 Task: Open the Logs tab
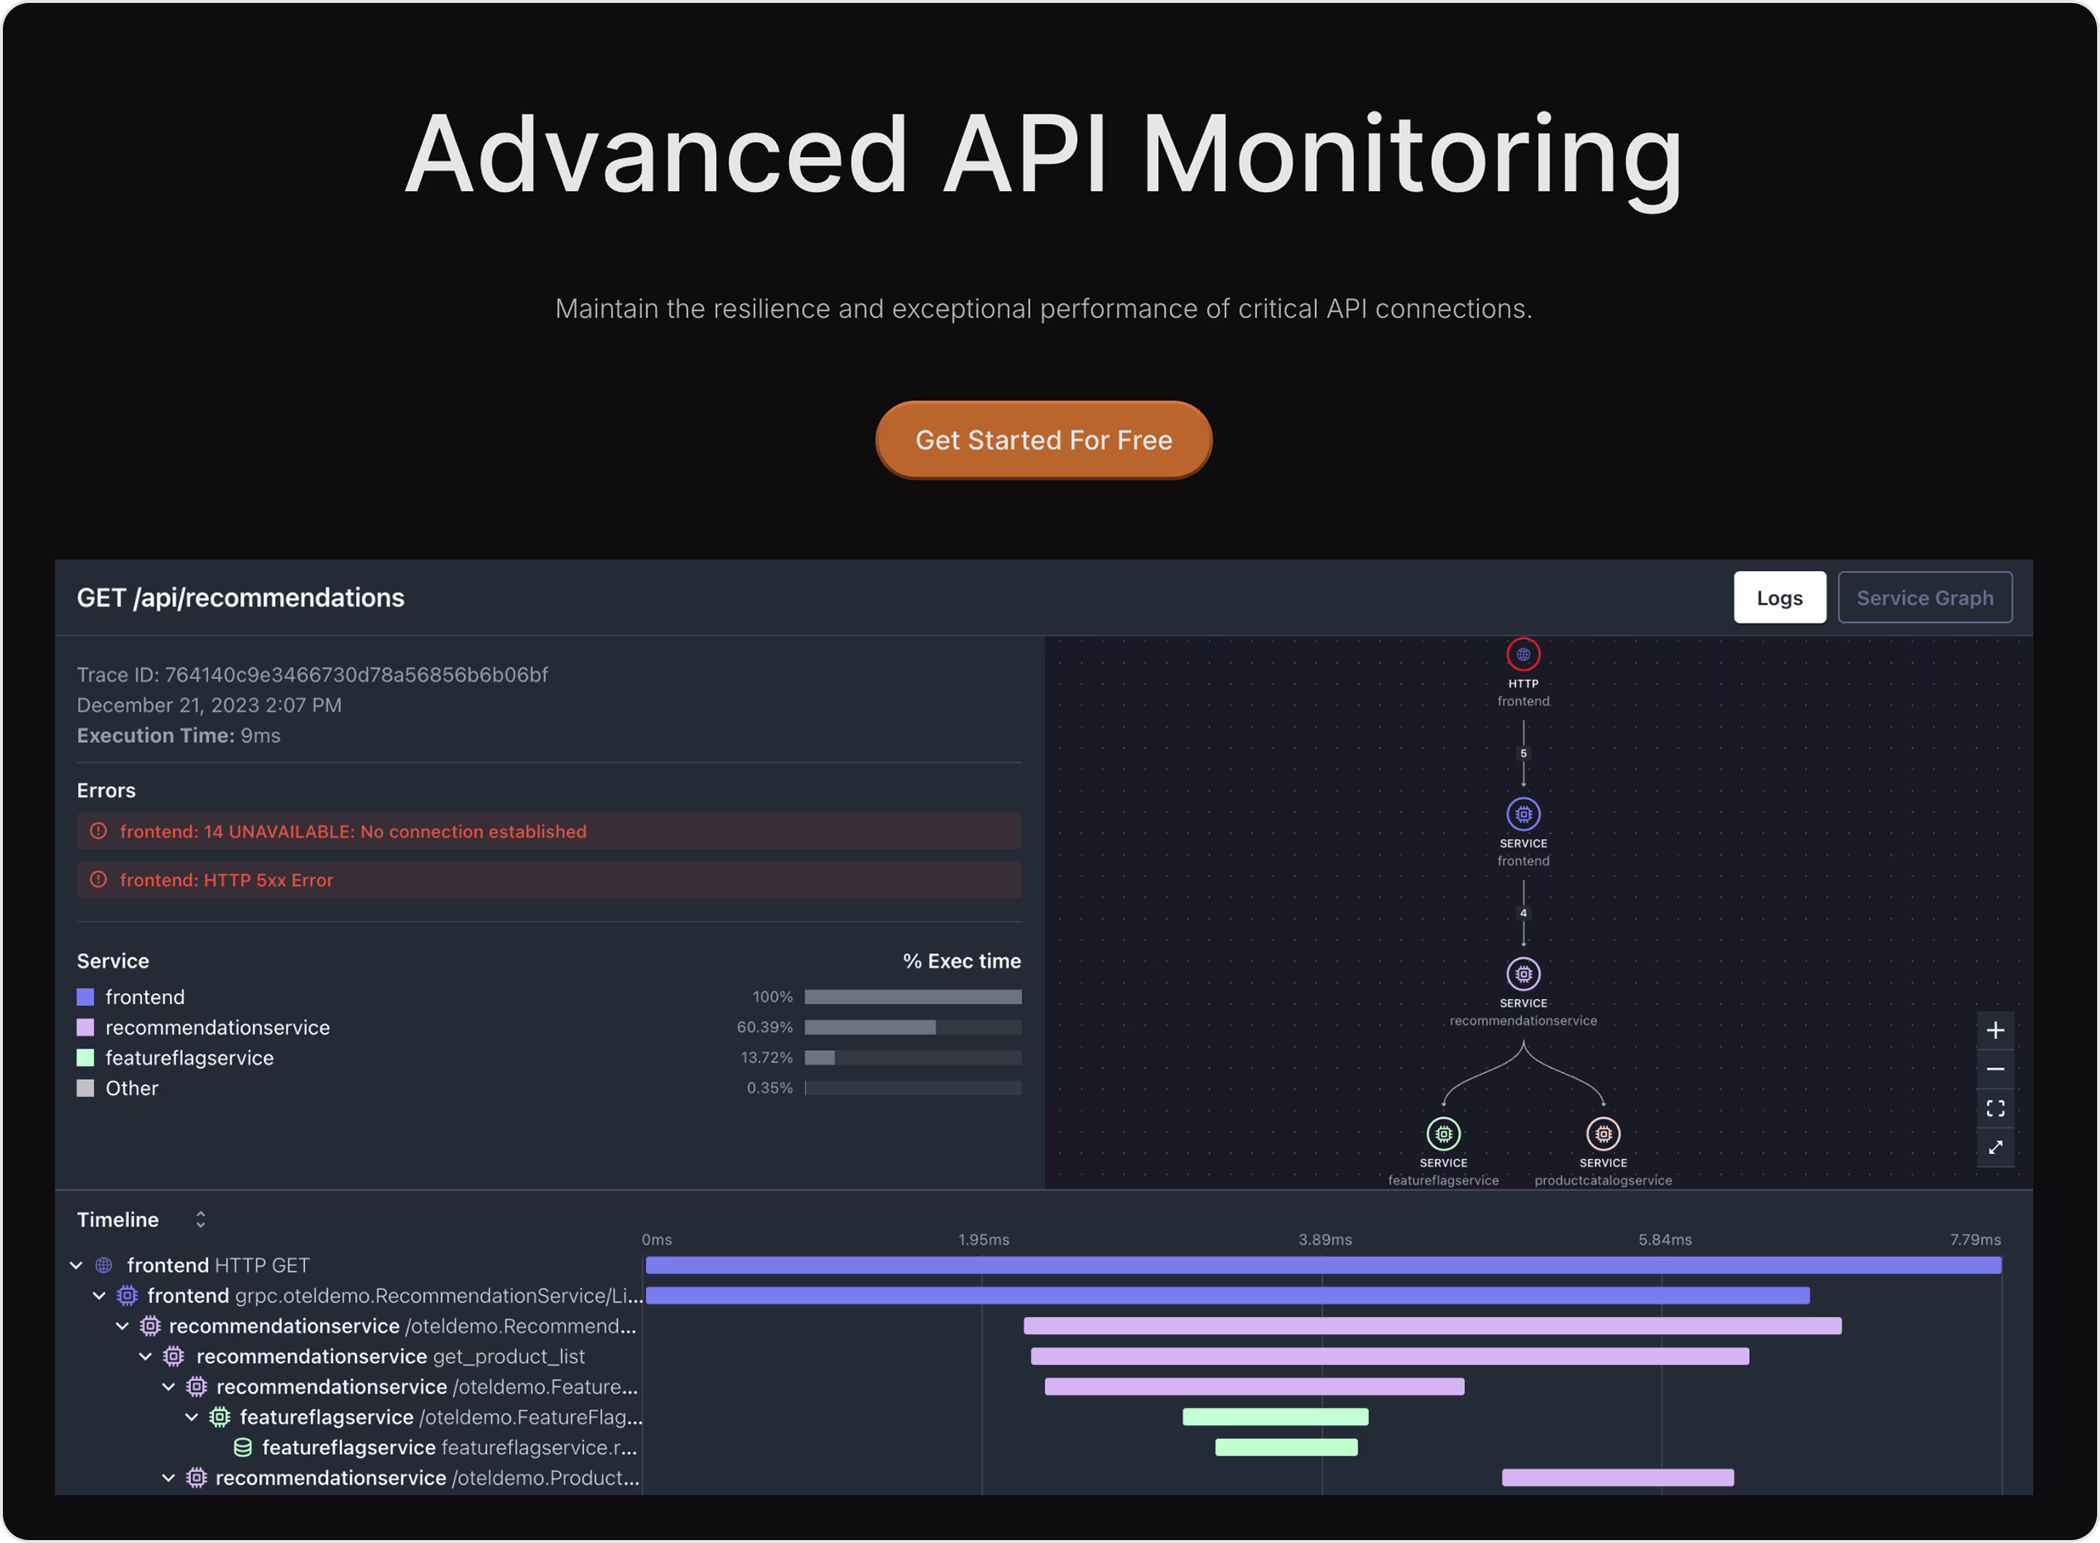[1778, 598]
